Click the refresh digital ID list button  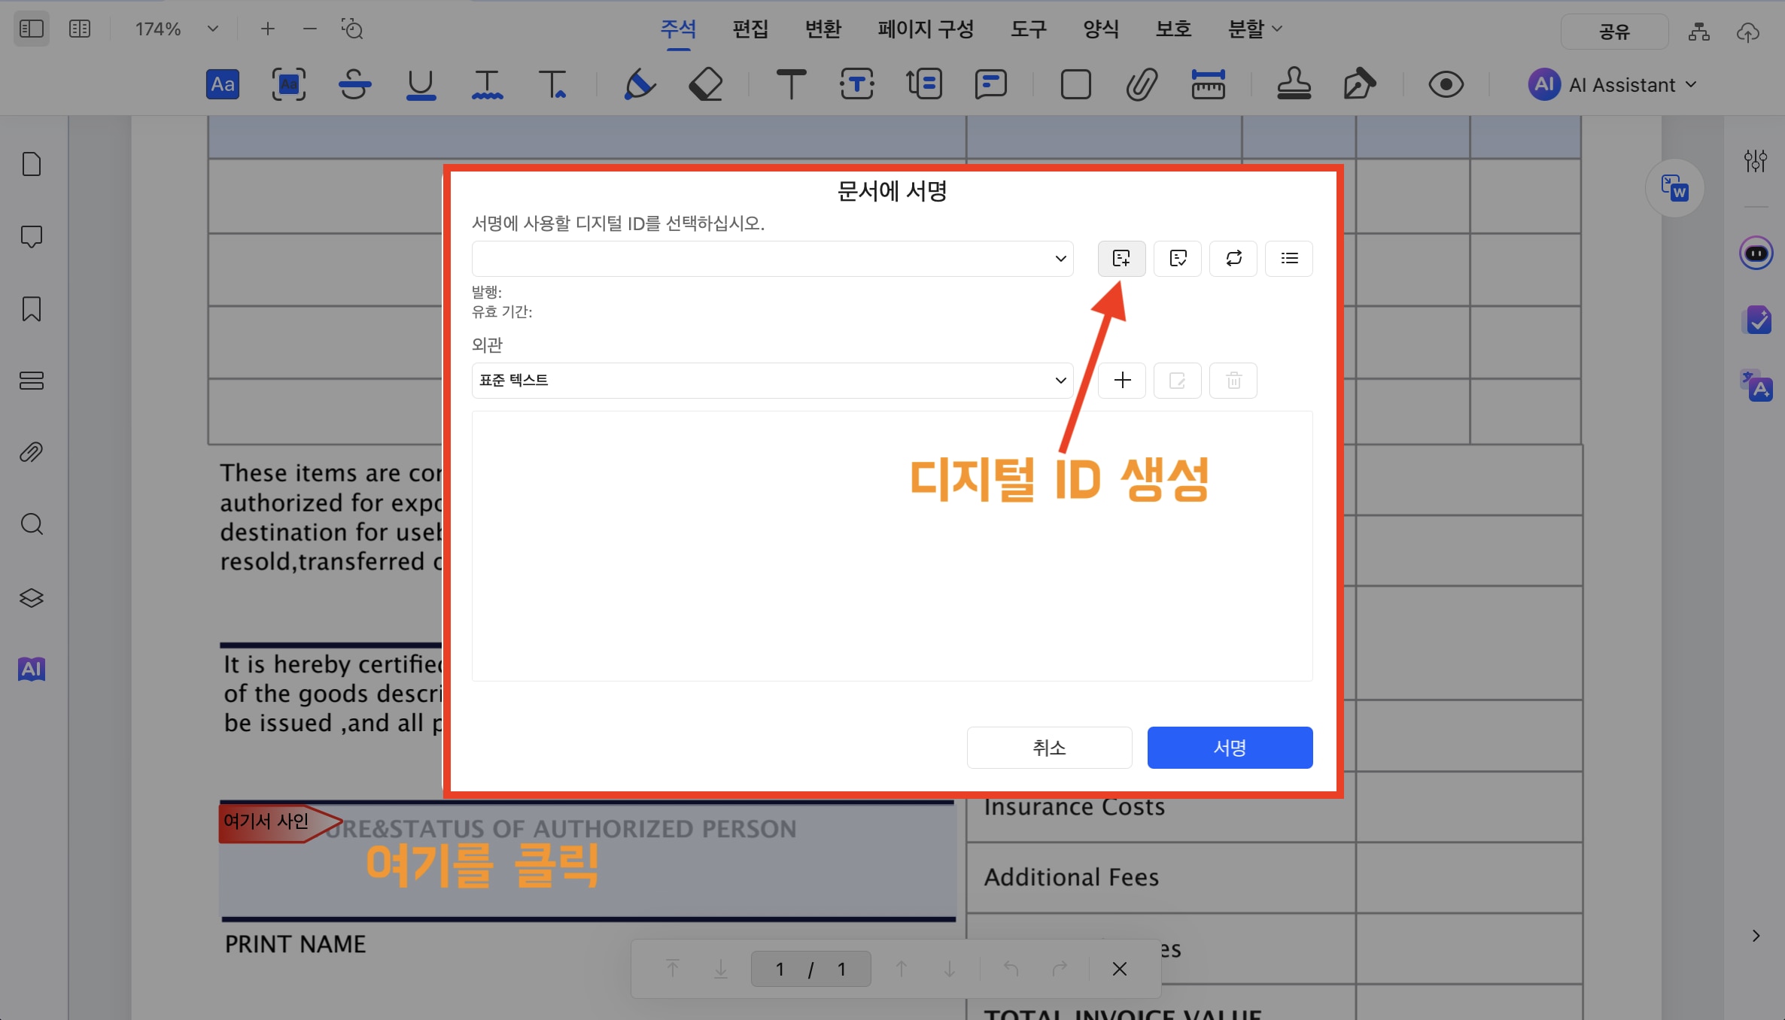[x=1233, y=259]
